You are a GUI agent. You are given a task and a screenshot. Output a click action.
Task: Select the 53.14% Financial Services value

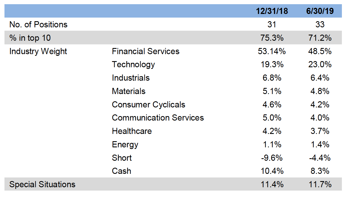point(272,51)
